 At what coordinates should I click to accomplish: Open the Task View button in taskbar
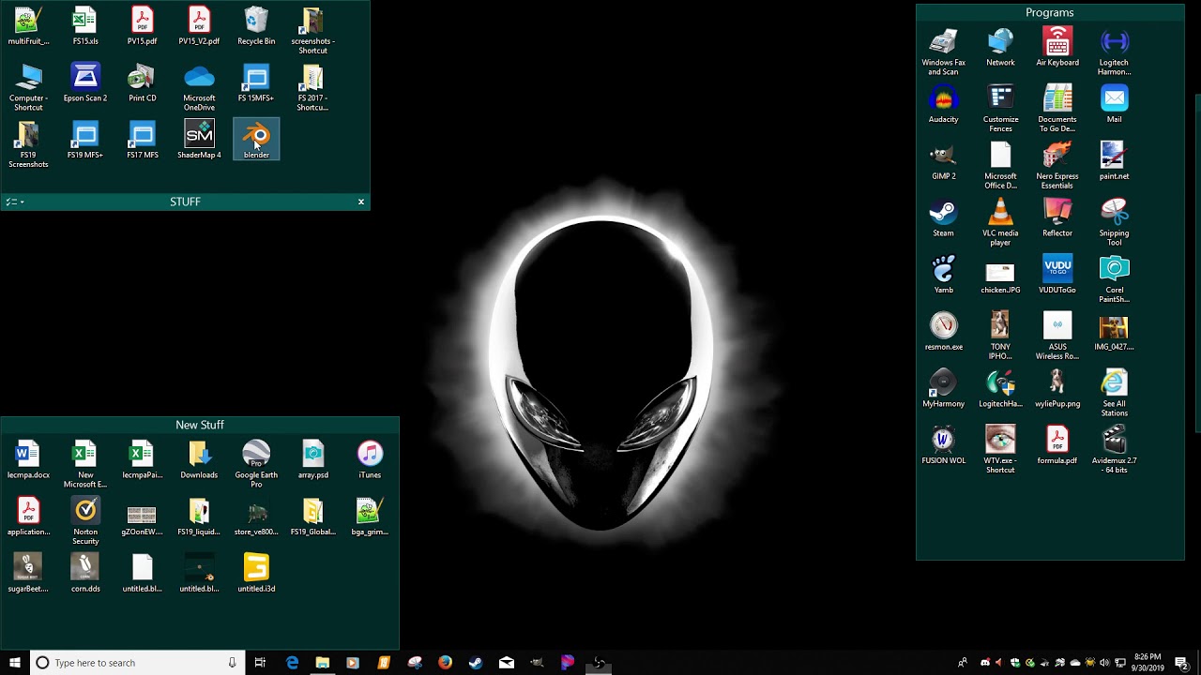[260, 663]
